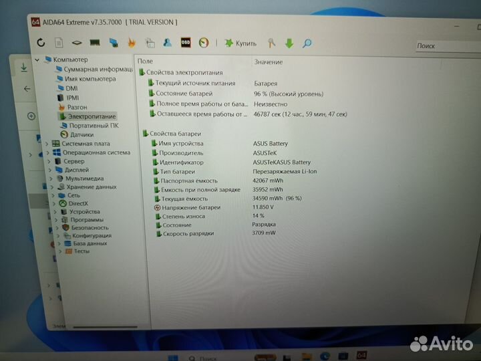Open the Windows Start button
This screenshot has width=481, height=361.
(x=173, y=358)
